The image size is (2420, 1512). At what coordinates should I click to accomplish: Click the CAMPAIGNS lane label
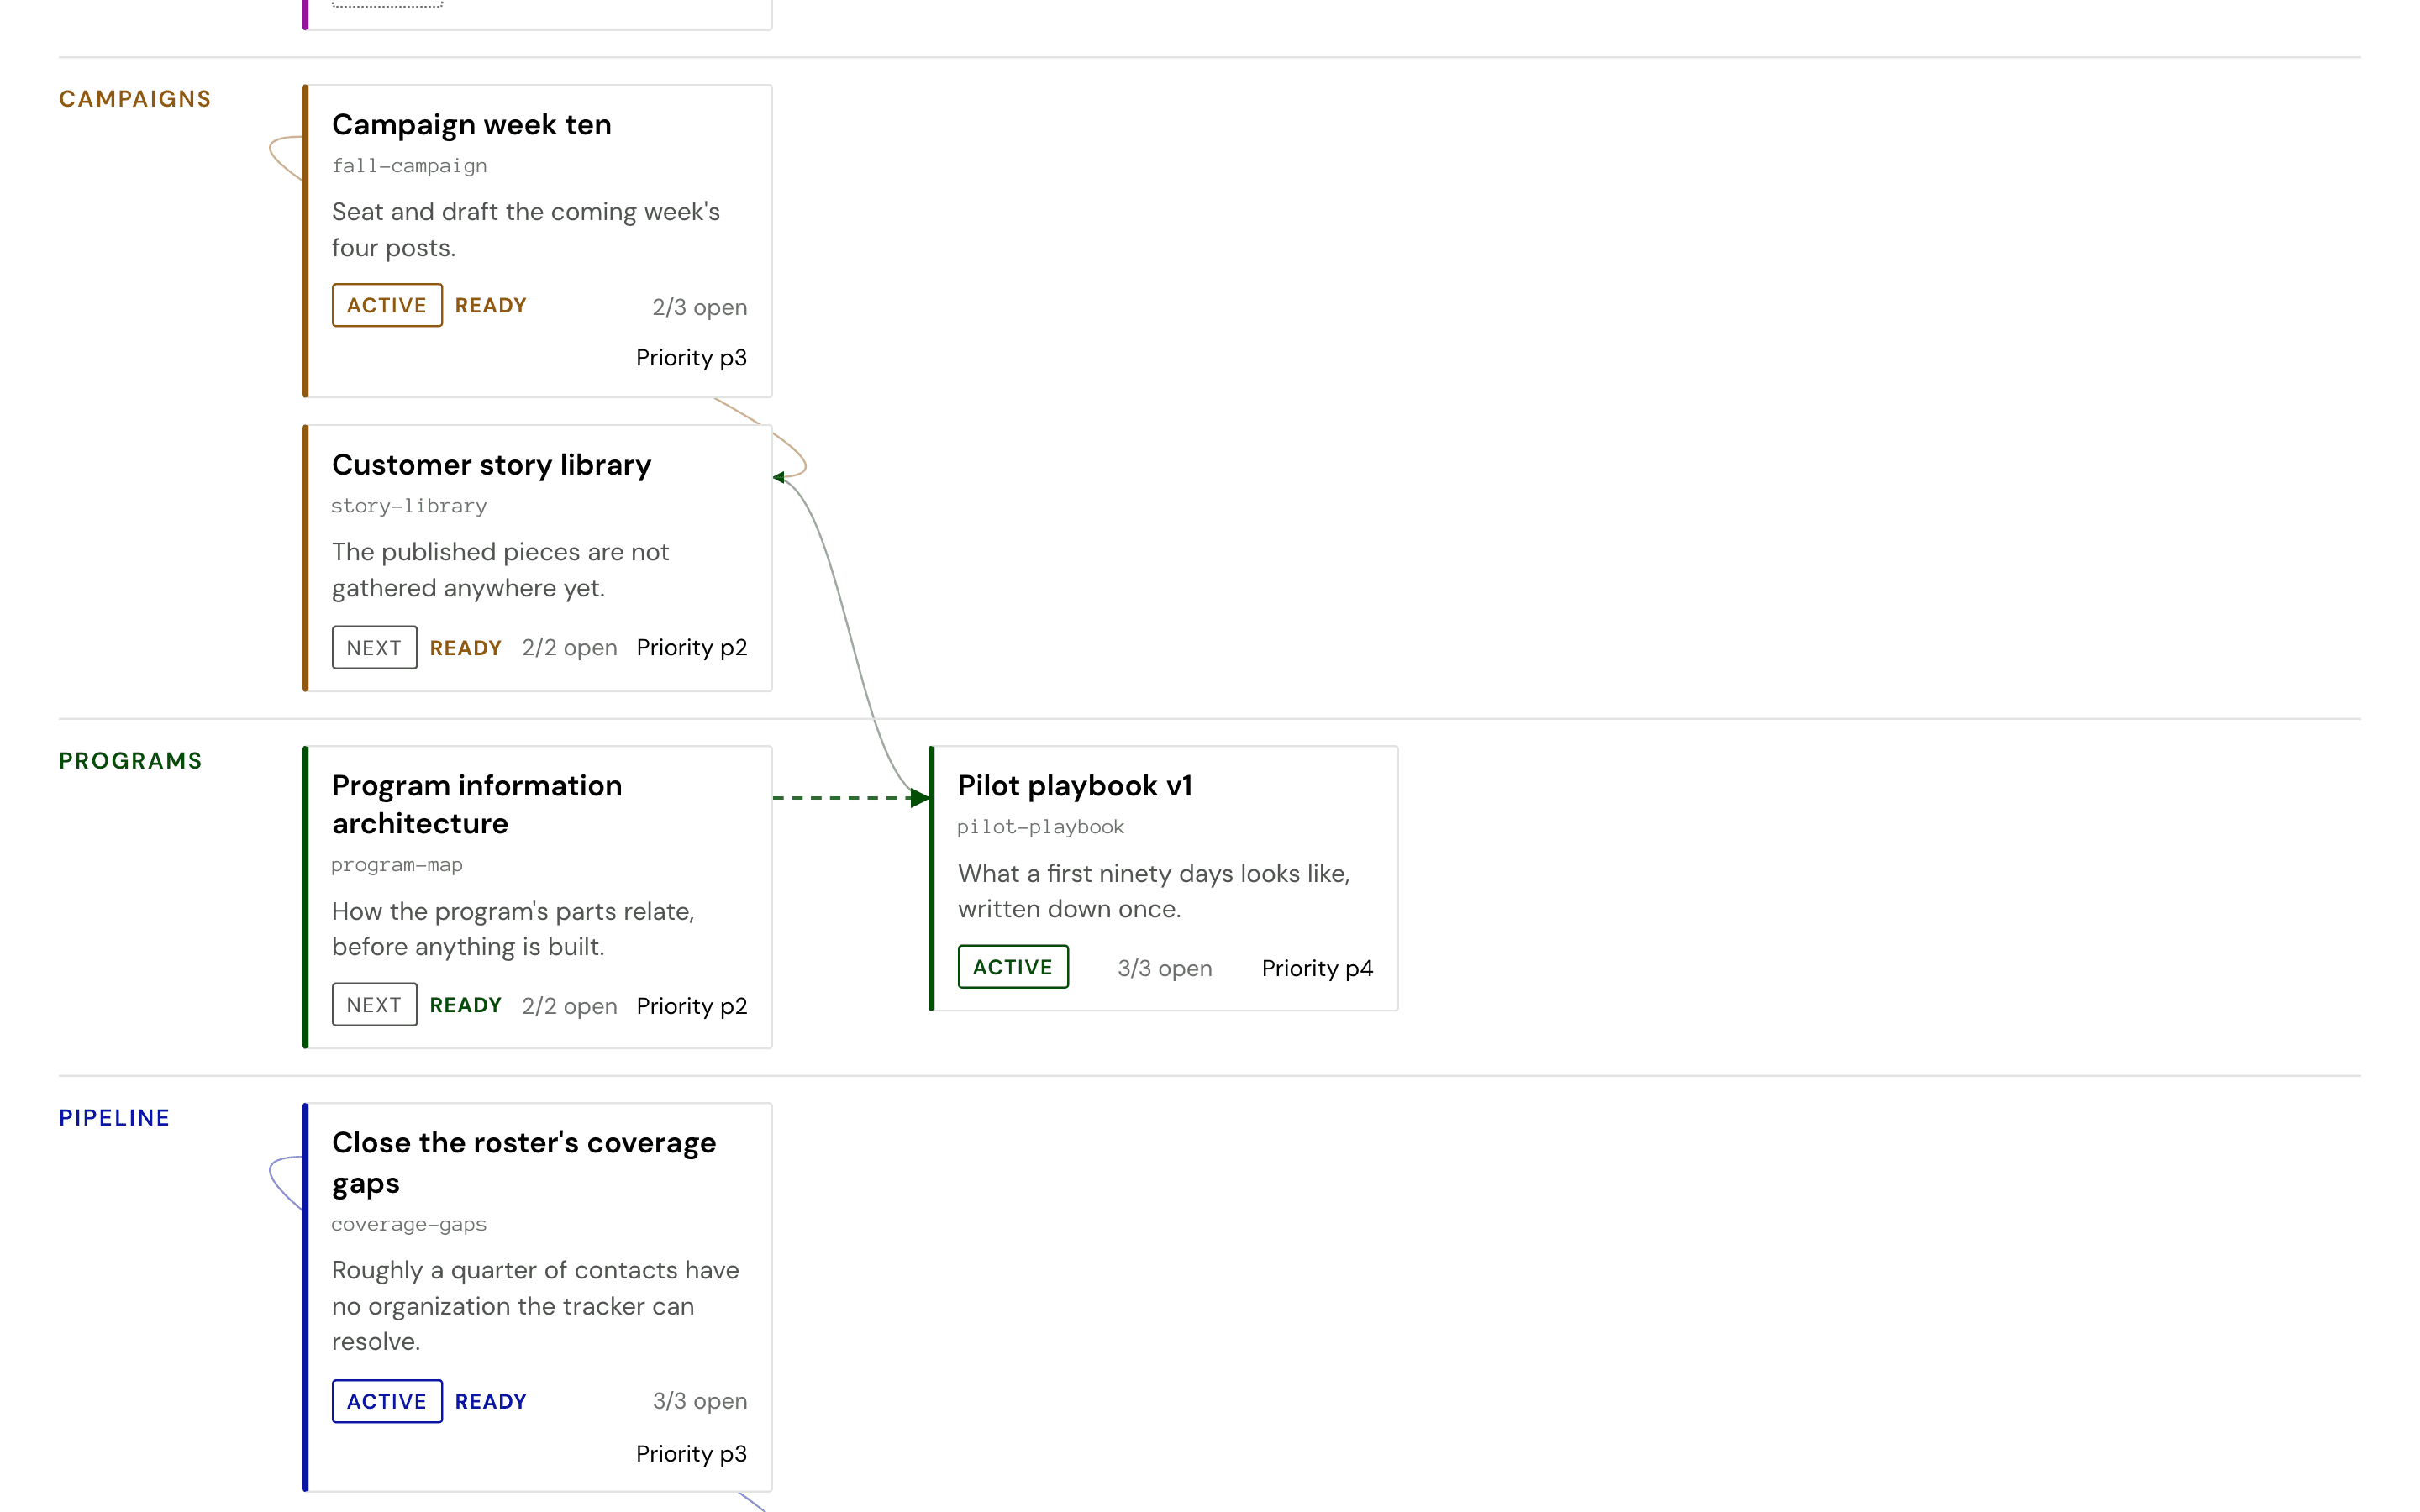click(135, 99)
